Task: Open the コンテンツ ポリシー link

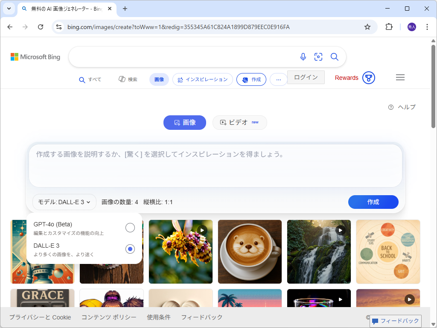Action: point(108,317)
